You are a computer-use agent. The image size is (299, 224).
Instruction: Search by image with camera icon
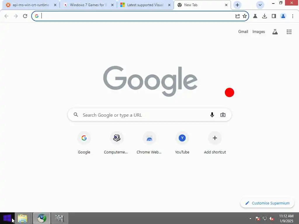tap(223, 115)
